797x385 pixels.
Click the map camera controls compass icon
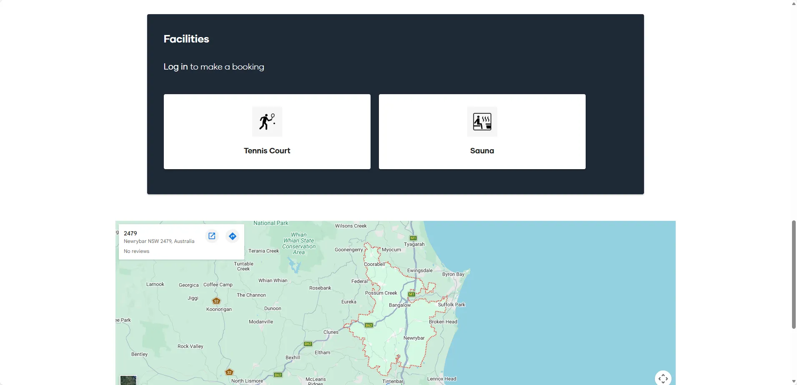tap(663, 378)
